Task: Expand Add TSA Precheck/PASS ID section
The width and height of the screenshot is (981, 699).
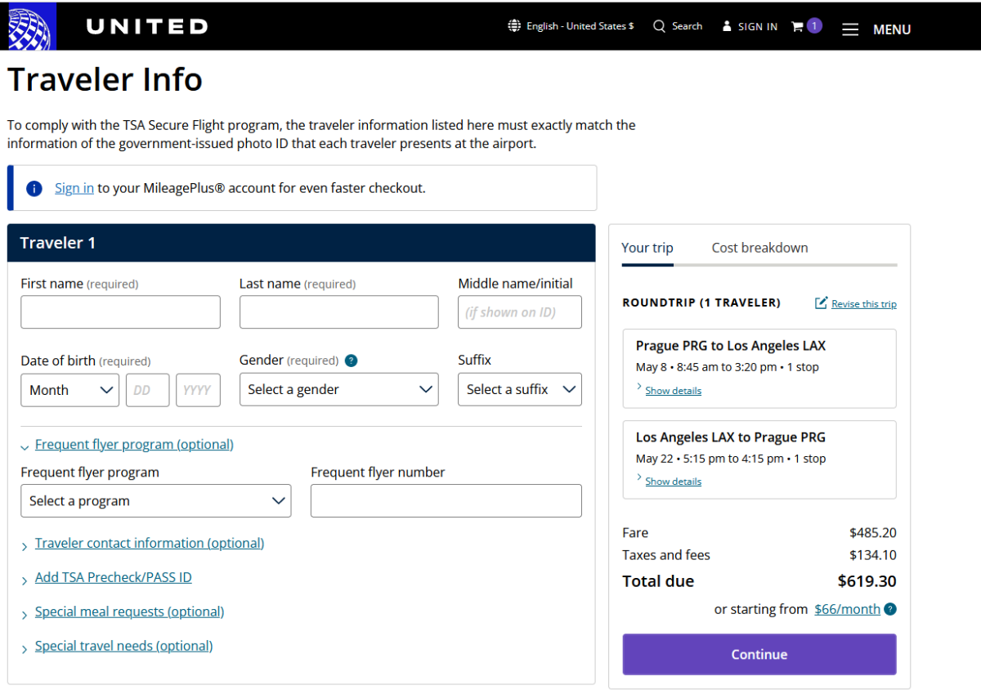Action: (113, 577)
